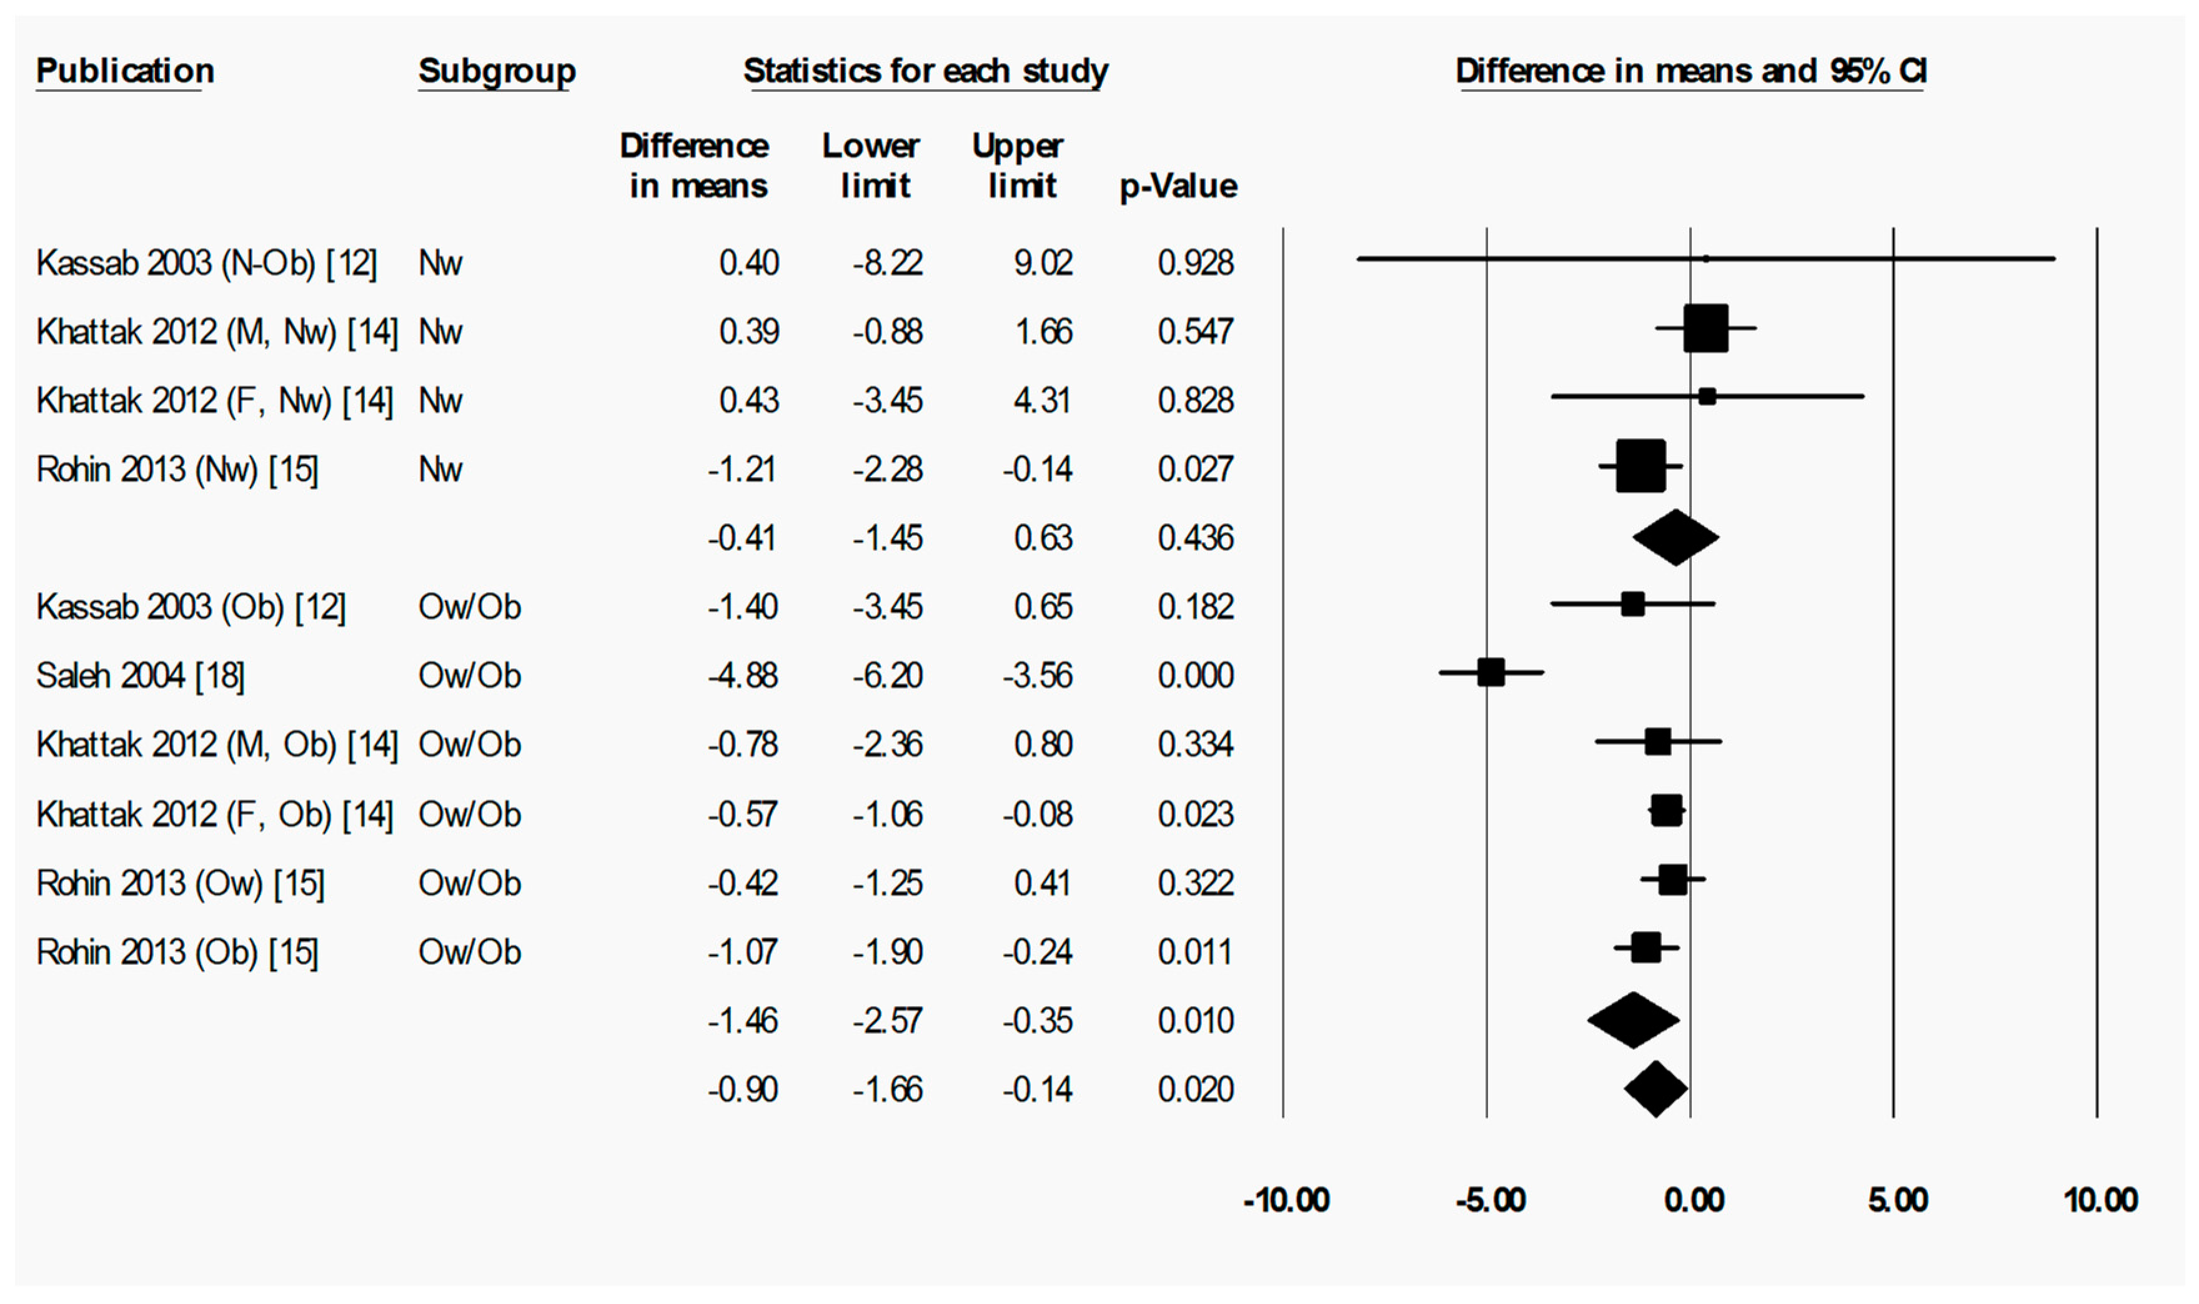Click the Ow/Ob subgroup summary diamond
This screenshot has width=2199, height=1304.
click(x=1633, y=1020)
